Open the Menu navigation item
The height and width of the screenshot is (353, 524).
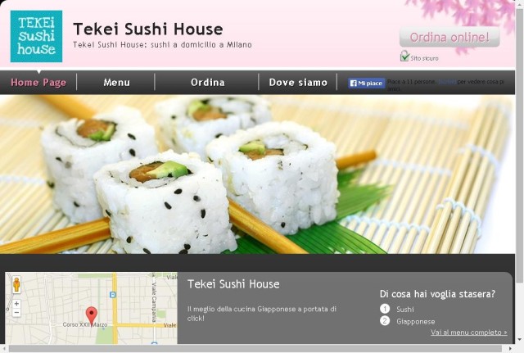point(116,82)
